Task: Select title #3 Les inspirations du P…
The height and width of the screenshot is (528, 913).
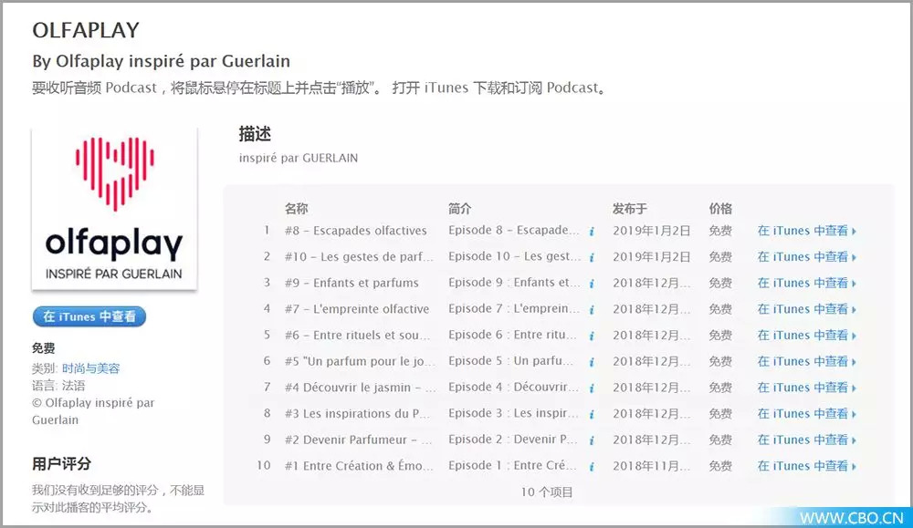Action: pyautogui.click(x=358, y=414)
